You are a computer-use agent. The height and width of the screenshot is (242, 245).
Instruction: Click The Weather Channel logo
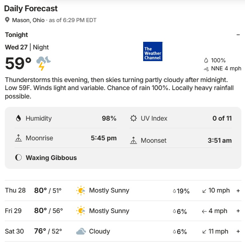[153, 51]
